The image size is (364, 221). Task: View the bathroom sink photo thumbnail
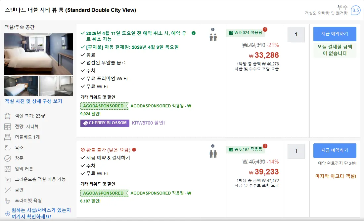point(56,86)
